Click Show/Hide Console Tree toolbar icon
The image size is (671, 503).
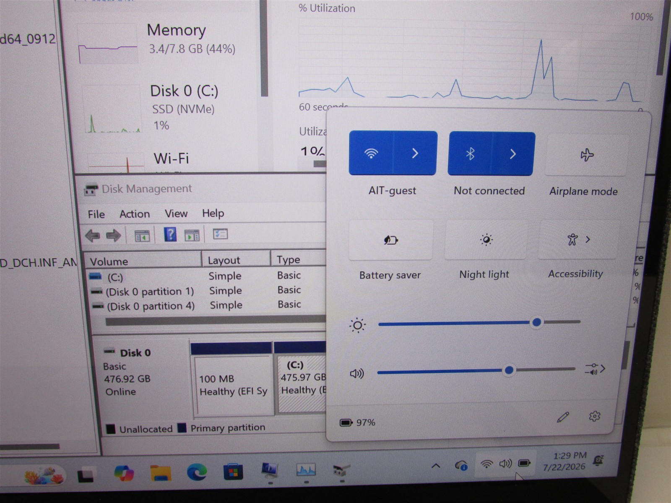click(142, 236)
